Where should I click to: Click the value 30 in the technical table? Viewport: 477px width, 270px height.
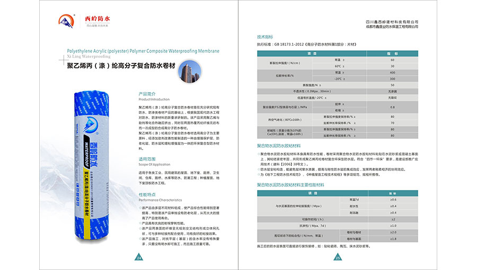coord(392,66)
